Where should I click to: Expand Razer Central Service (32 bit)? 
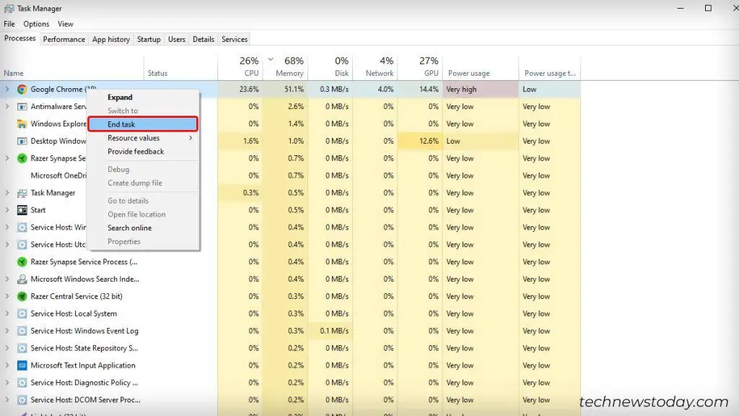pyautogui.click(x=8, y=296)
